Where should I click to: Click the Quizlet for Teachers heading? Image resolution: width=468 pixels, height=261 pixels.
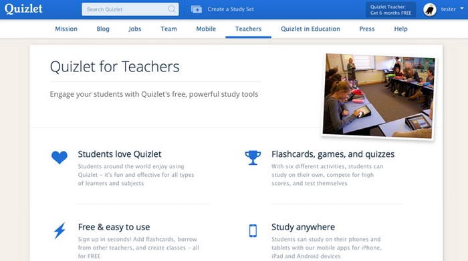pyautogui.click(x=114, y=67)
